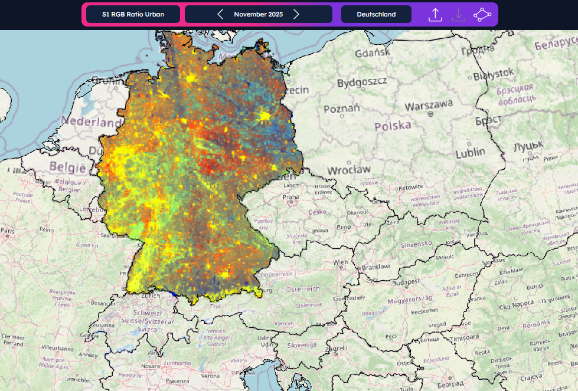Click the upload icon in the toolbar

(x=435, y=15)
